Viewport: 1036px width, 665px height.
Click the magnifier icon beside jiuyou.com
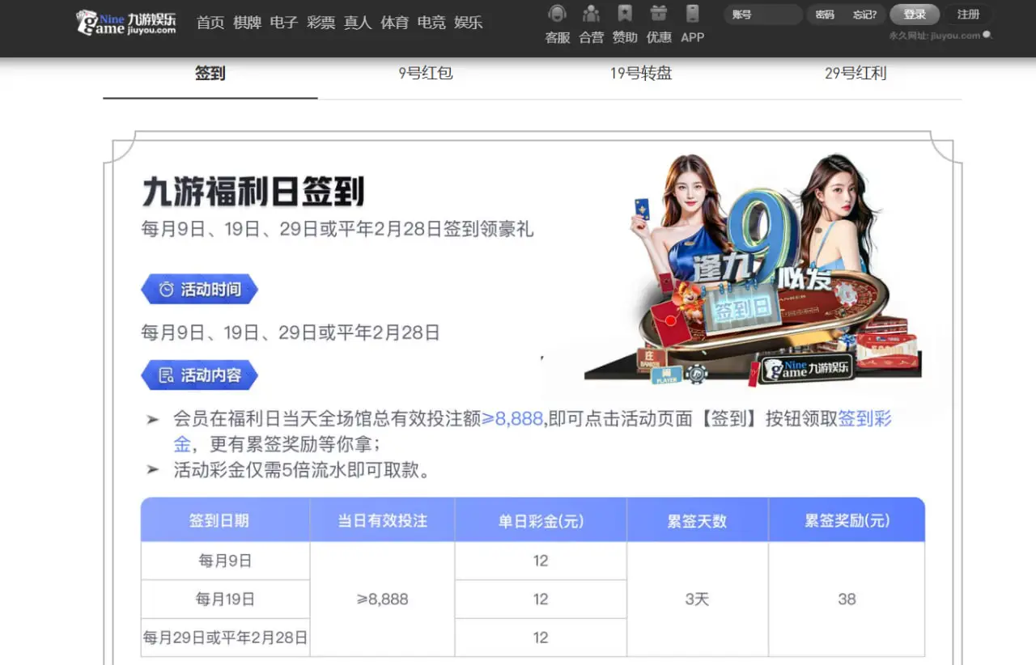(x=986, y=36)
